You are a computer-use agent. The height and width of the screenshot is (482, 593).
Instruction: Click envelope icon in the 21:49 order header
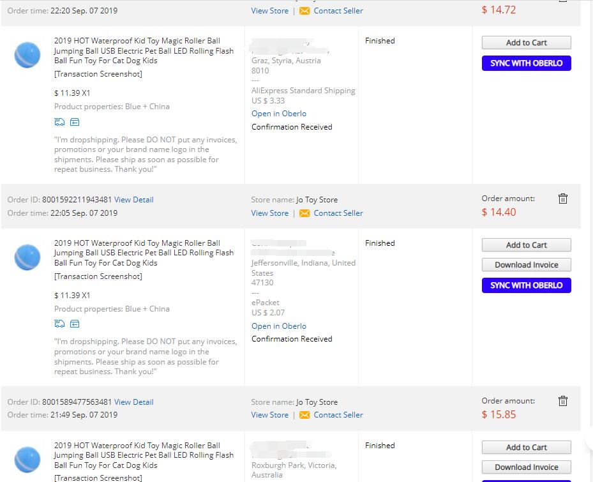[304, 415]
